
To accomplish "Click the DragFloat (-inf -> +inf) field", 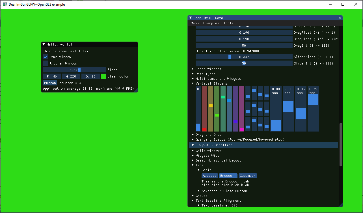I will point(244,39).
